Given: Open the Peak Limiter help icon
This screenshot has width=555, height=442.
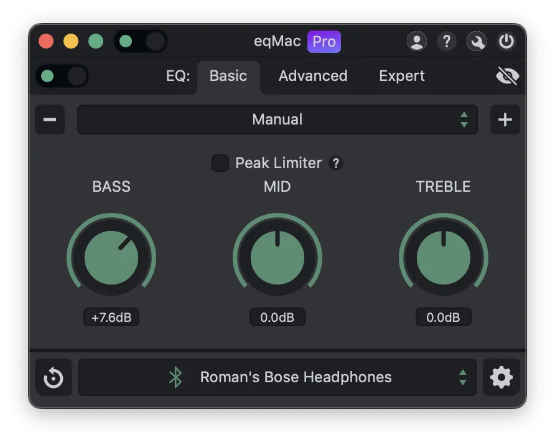Looking at the screenshot, I should (336, 163).
